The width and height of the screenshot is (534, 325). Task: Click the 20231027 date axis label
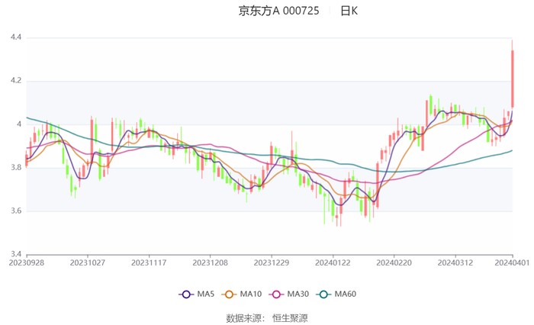(88, 262)
